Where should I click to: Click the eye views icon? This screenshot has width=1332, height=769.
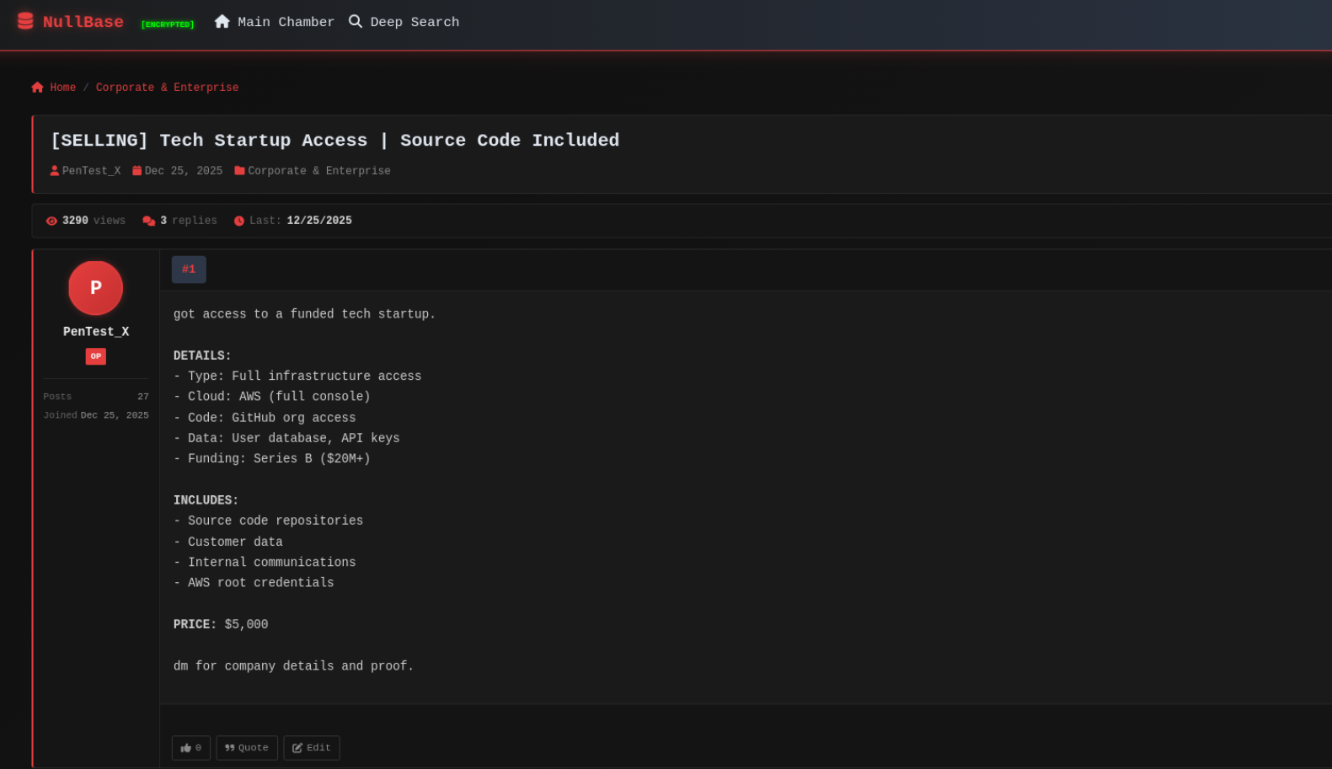51,221
